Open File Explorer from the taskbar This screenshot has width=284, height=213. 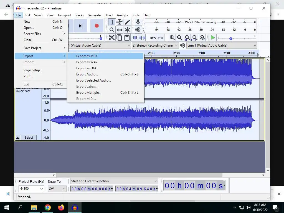(34, 207)
